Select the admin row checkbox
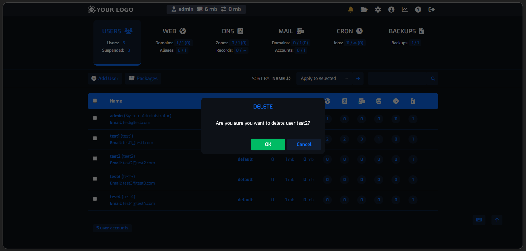The height and width of the screenshot is (251, 526). 95,118
